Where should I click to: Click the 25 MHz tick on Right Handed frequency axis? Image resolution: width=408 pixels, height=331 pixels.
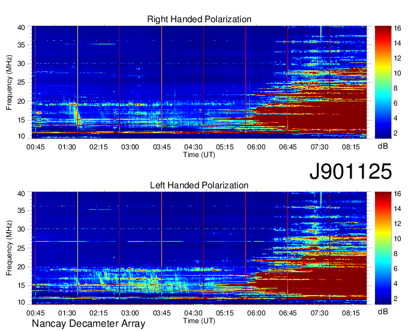[21, 82]
